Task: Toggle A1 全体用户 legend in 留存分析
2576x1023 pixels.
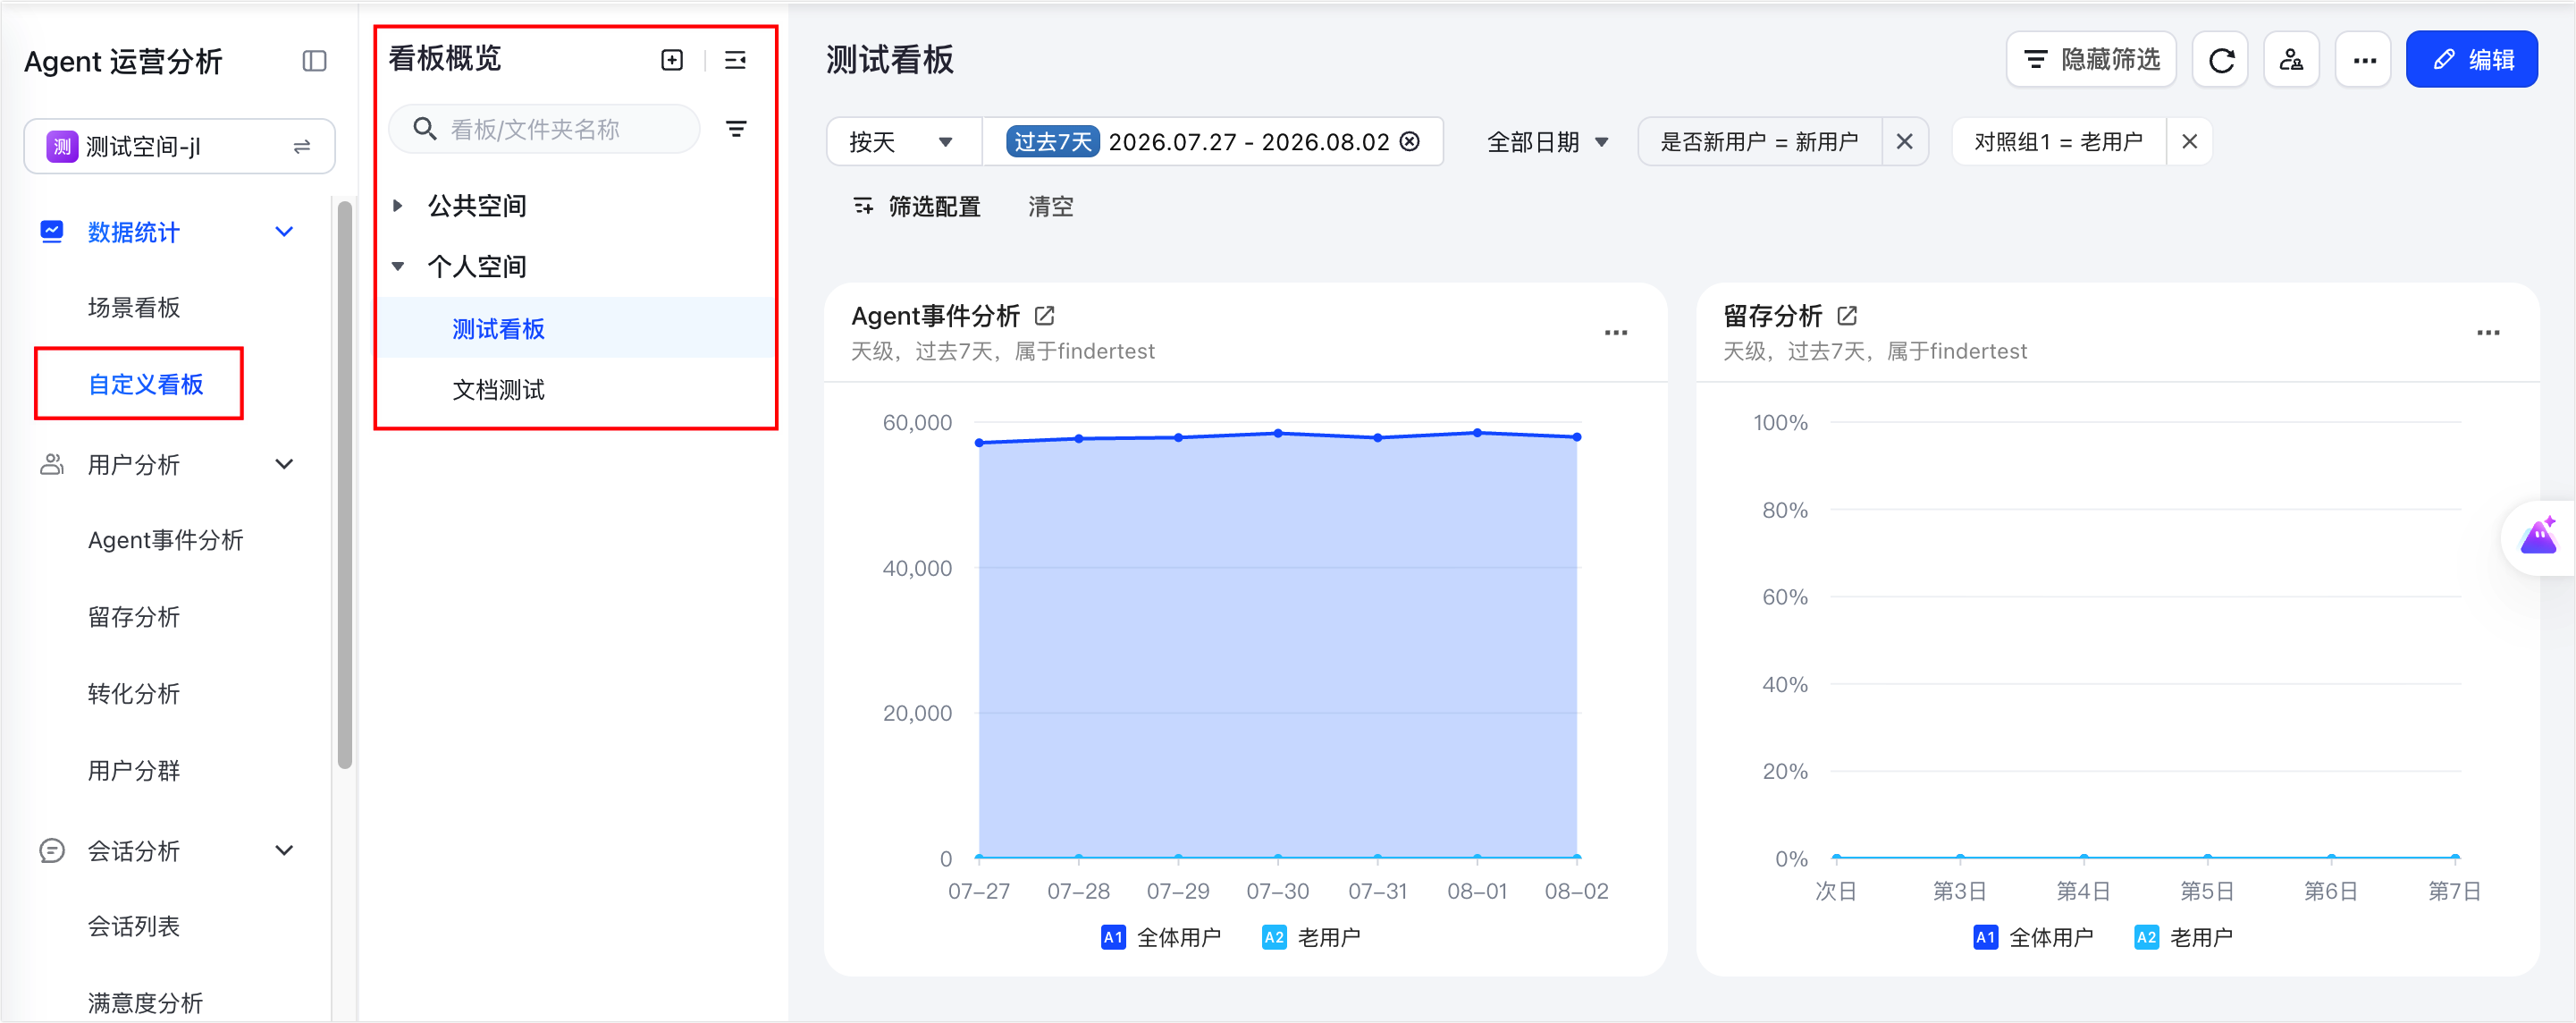Action: (2032, 937)
